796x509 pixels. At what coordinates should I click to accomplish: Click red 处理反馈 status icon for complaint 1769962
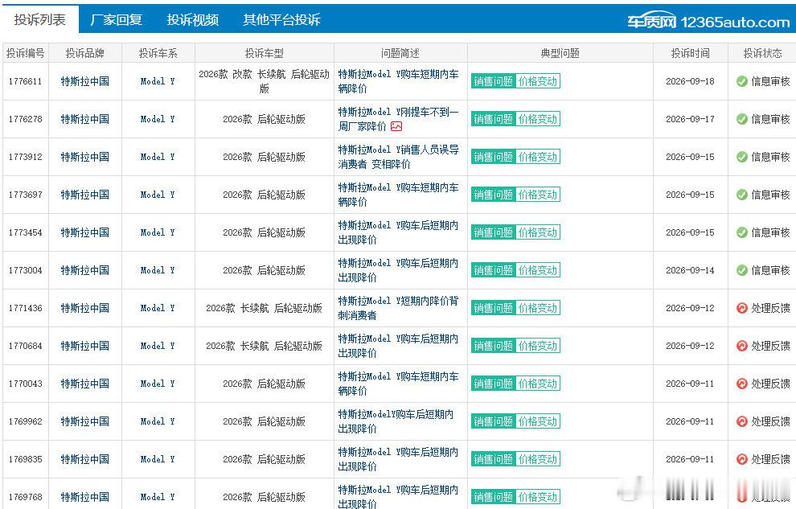[x=741, y=421]
